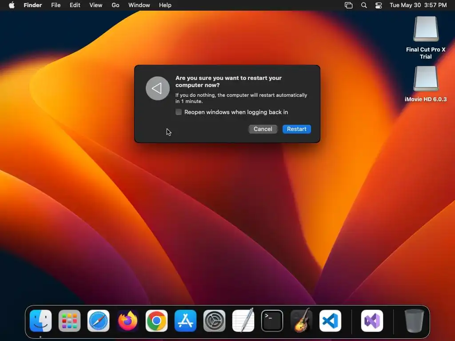Image resolution: width=455 pixels, height=341 pixels.
Task: Click the date and time clock
Action: (418, 5)
